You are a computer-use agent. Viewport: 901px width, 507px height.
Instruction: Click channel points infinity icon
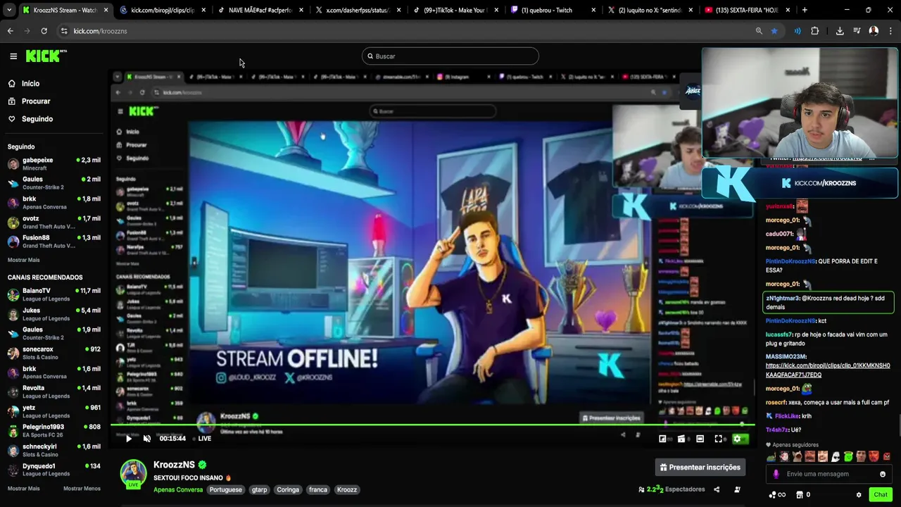click(776, 495)
